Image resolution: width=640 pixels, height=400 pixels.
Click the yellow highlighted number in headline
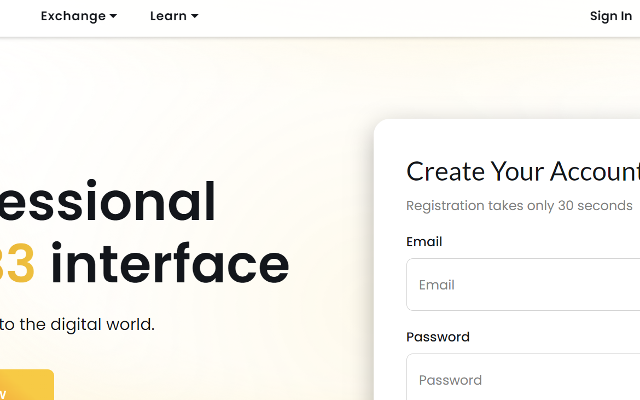click(x=18, y=264)
